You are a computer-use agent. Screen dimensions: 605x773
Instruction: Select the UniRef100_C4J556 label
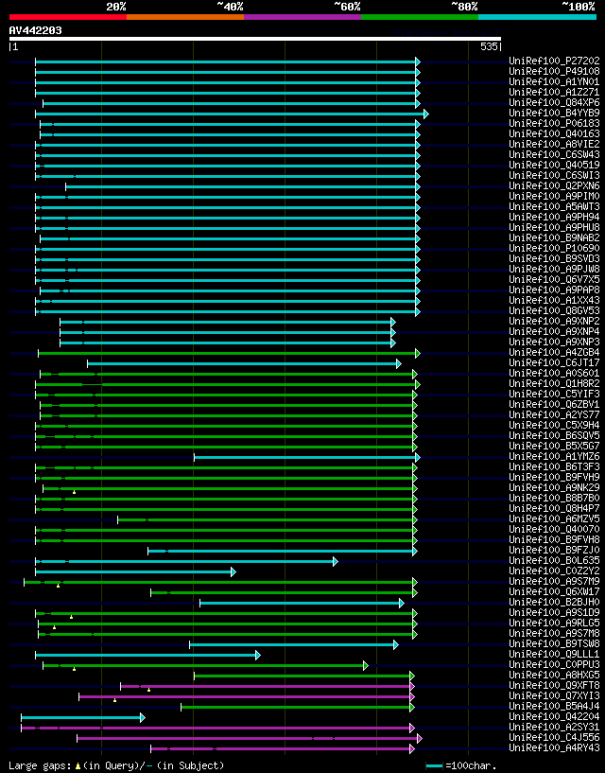pyautogui.click(x=554, y=737)
